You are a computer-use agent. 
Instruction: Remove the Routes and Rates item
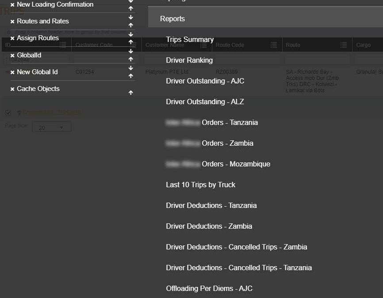click(12, 22)
